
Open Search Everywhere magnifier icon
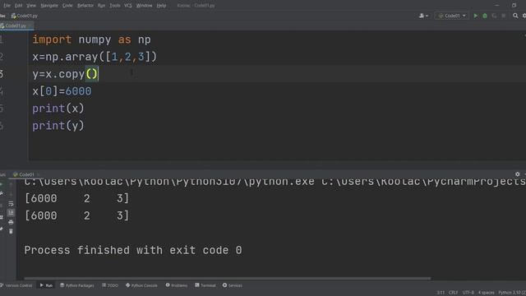(515, 16)
